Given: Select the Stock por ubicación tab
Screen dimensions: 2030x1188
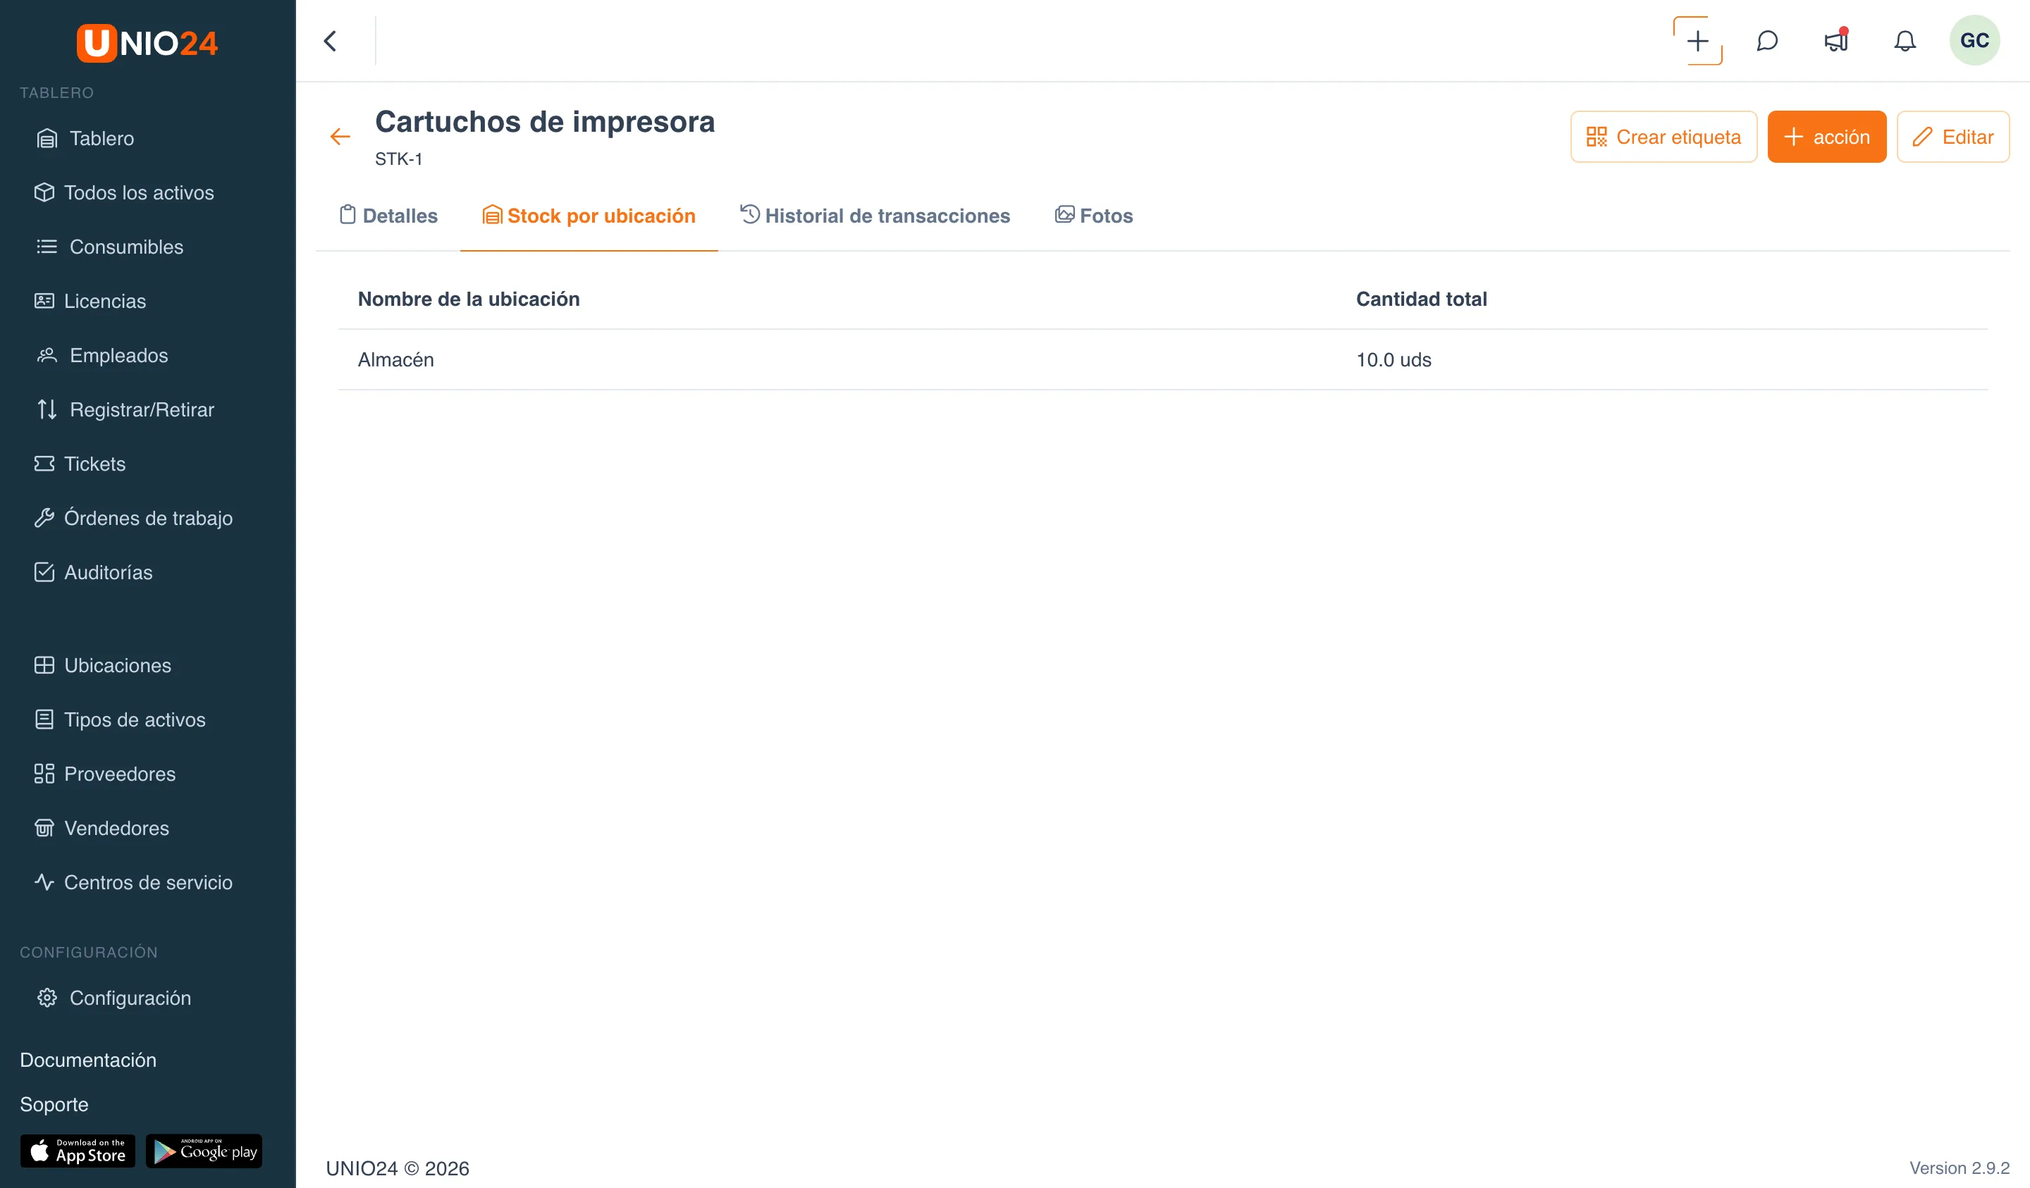Looking at the screenshot, I should point(589,216).
